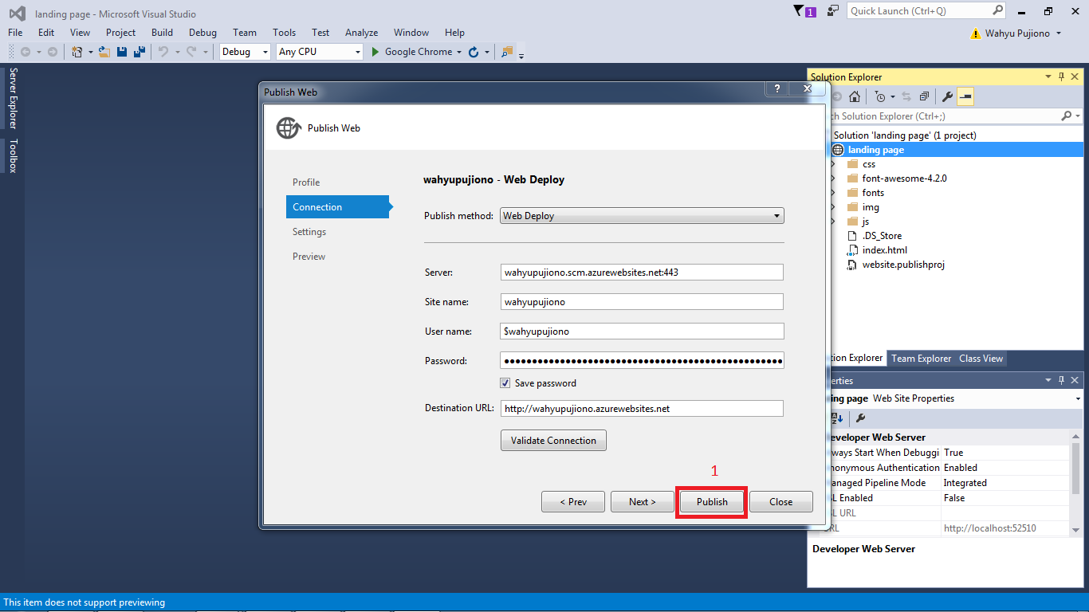Click the Publish Web dialog help button
This screenshot has width=1089, height=612.
pos(776,89)
